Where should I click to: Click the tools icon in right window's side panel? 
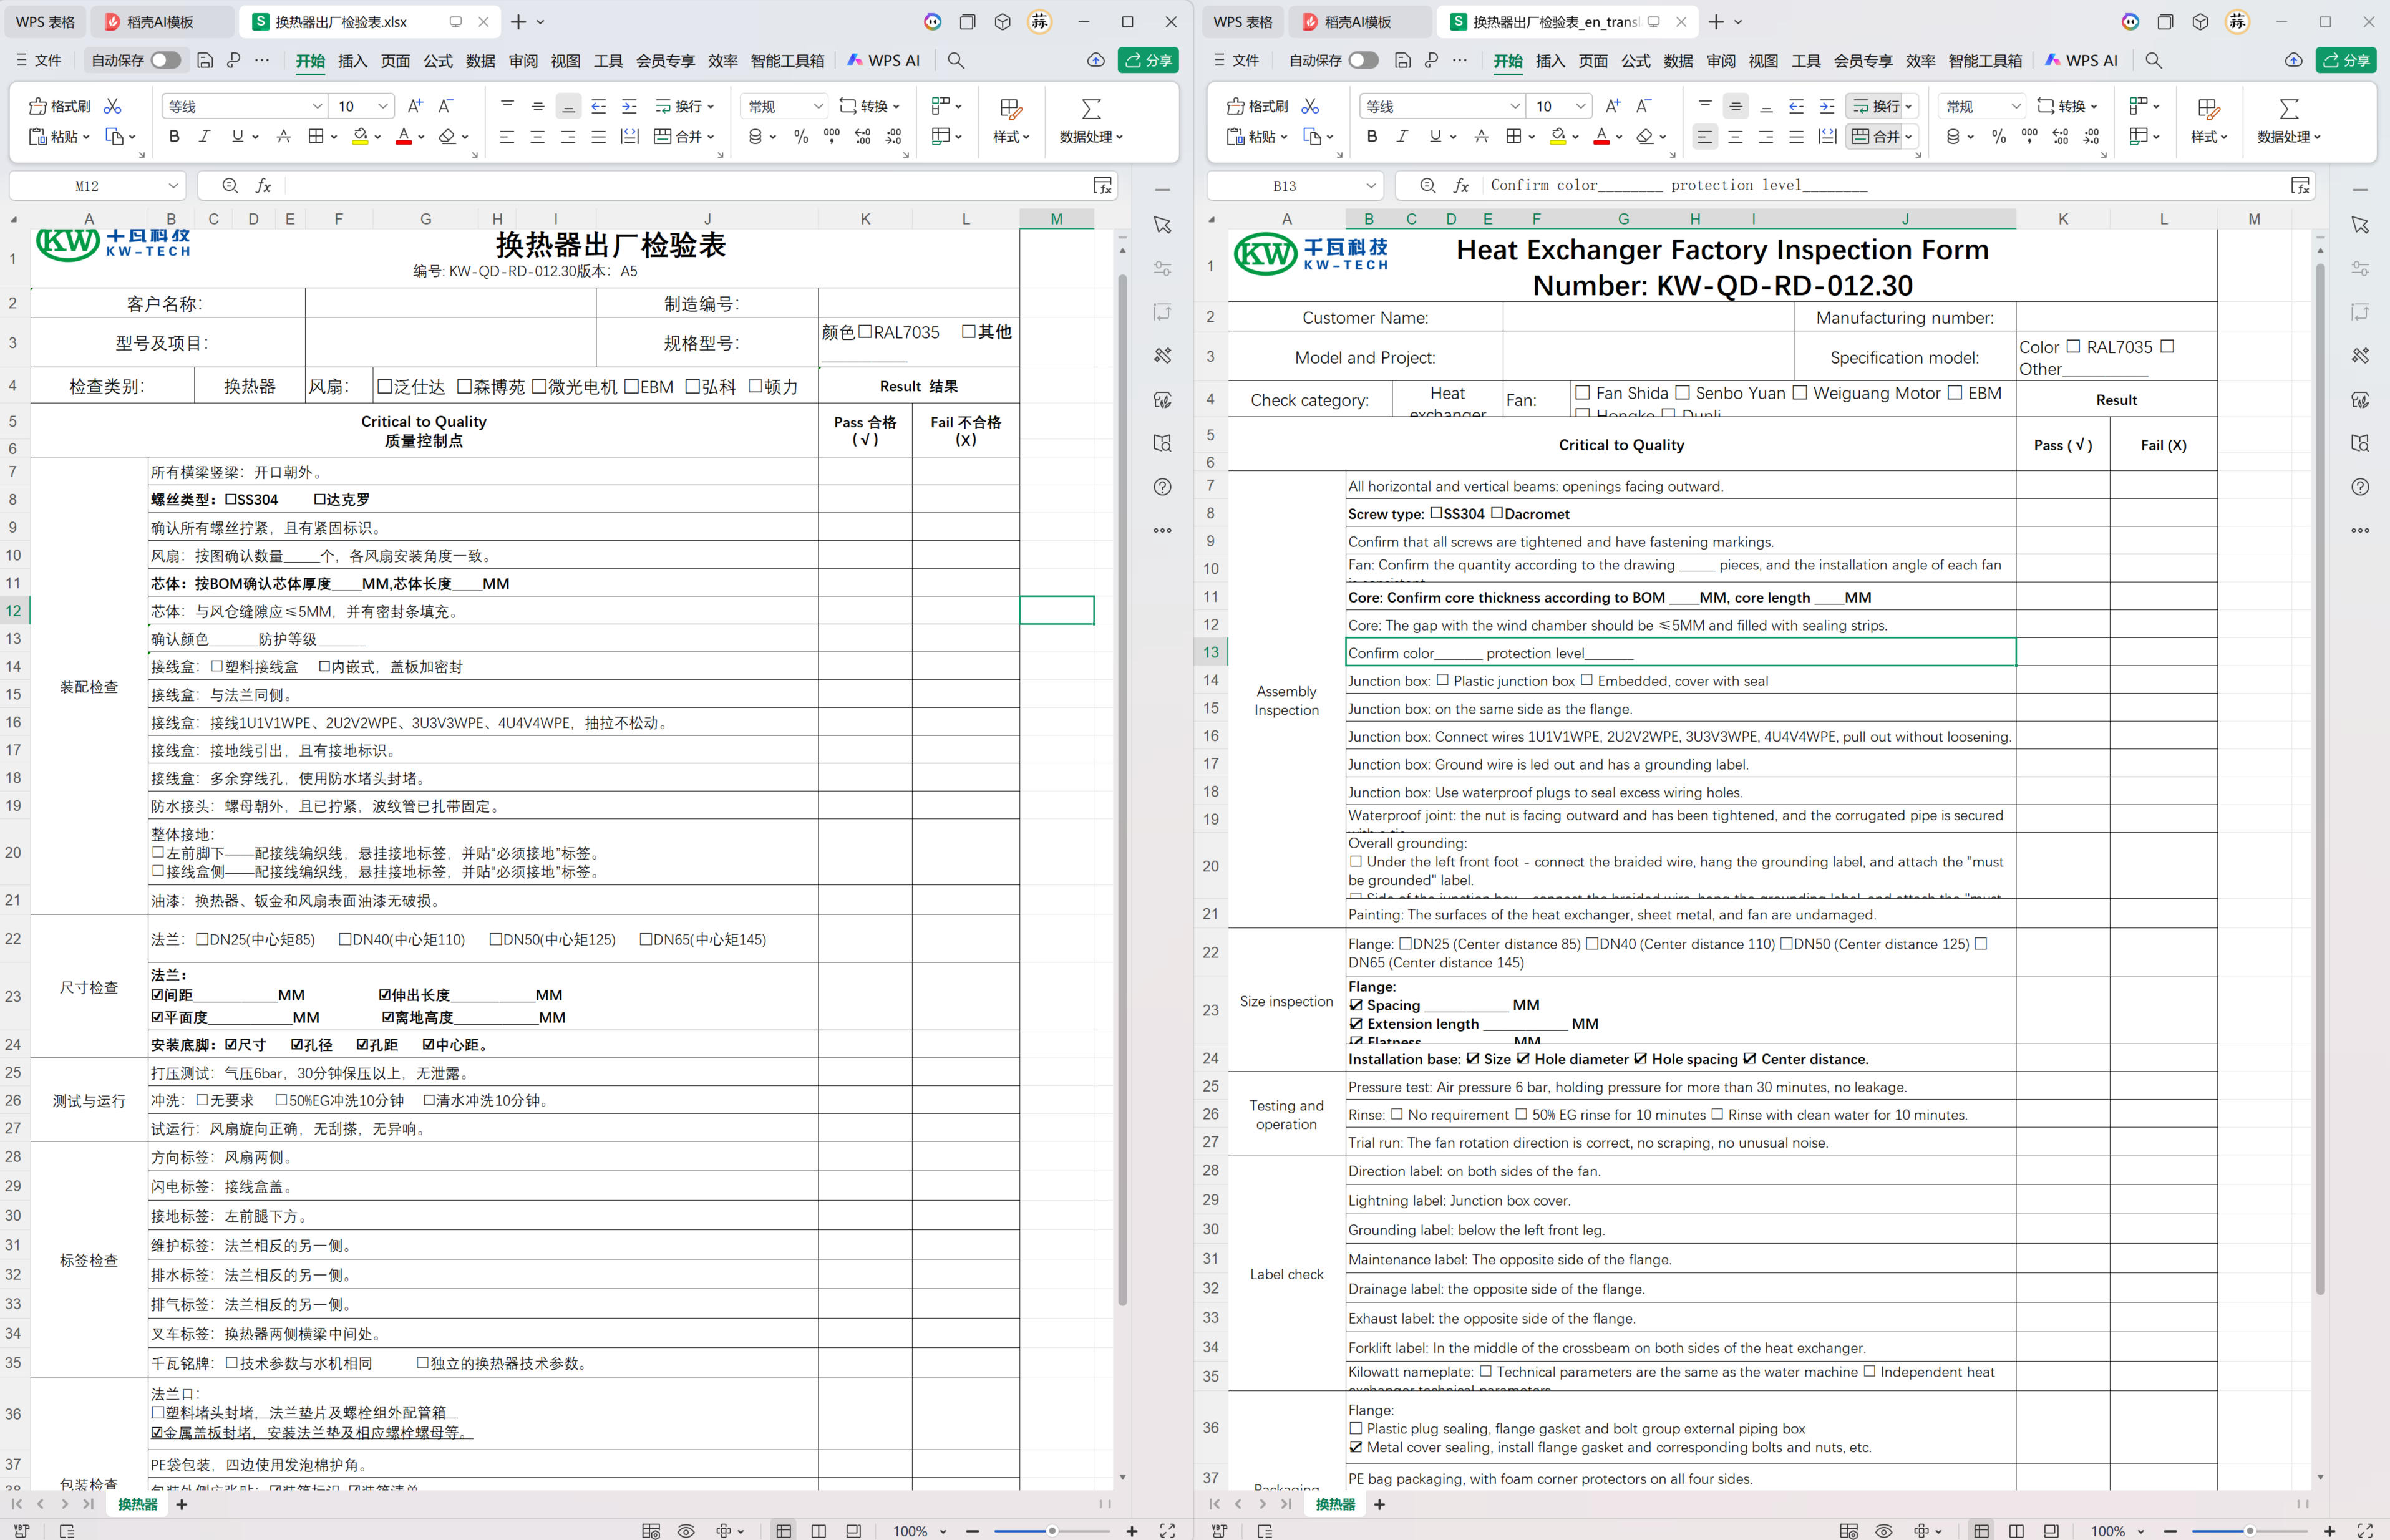[x=2360, y=355]
